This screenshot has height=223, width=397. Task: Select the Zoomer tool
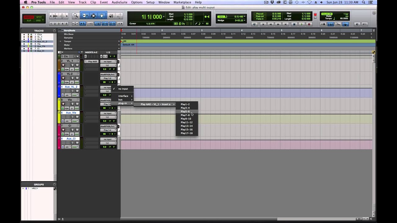(76, 16)
